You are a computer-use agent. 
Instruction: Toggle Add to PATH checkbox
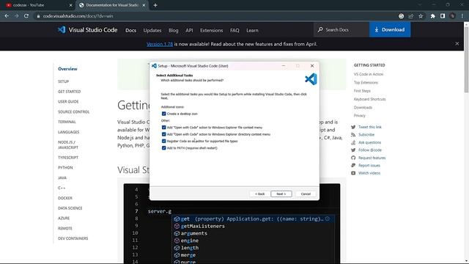click(x=163, y=148)
